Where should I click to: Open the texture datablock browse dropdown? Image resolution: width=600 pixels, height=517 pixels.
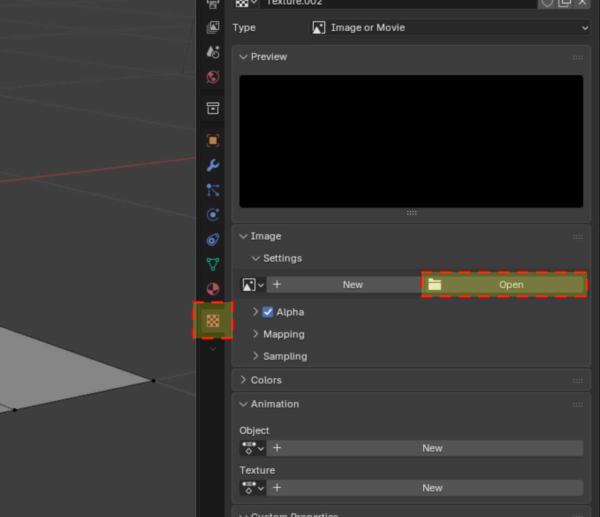coord(246,3)
